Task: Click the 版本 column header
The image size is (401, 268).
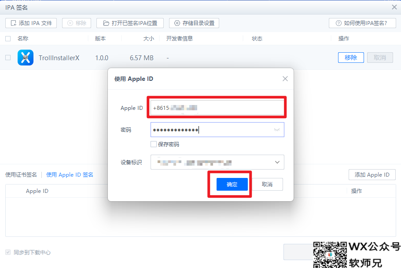Action: click(100, 39)
